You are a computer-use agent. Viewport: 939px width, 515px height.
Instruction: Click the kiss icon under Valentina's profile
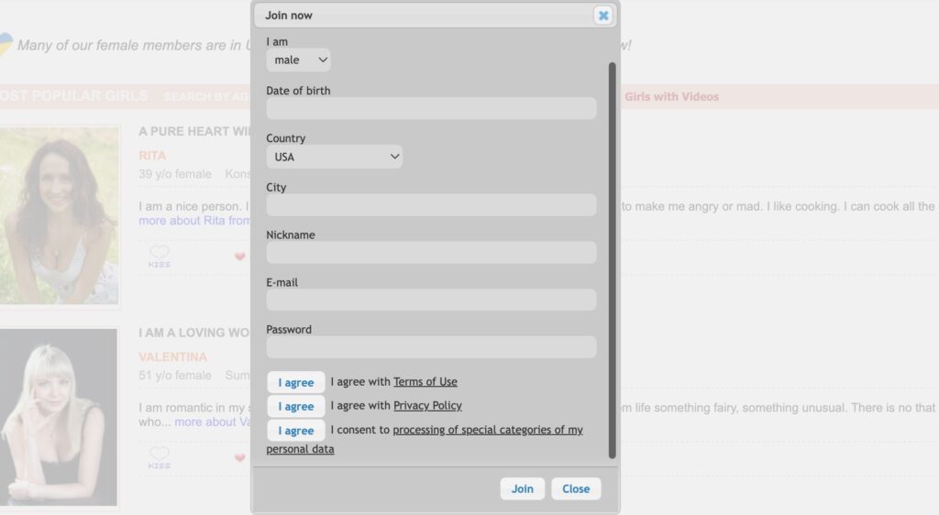click(x=160, y=457)
